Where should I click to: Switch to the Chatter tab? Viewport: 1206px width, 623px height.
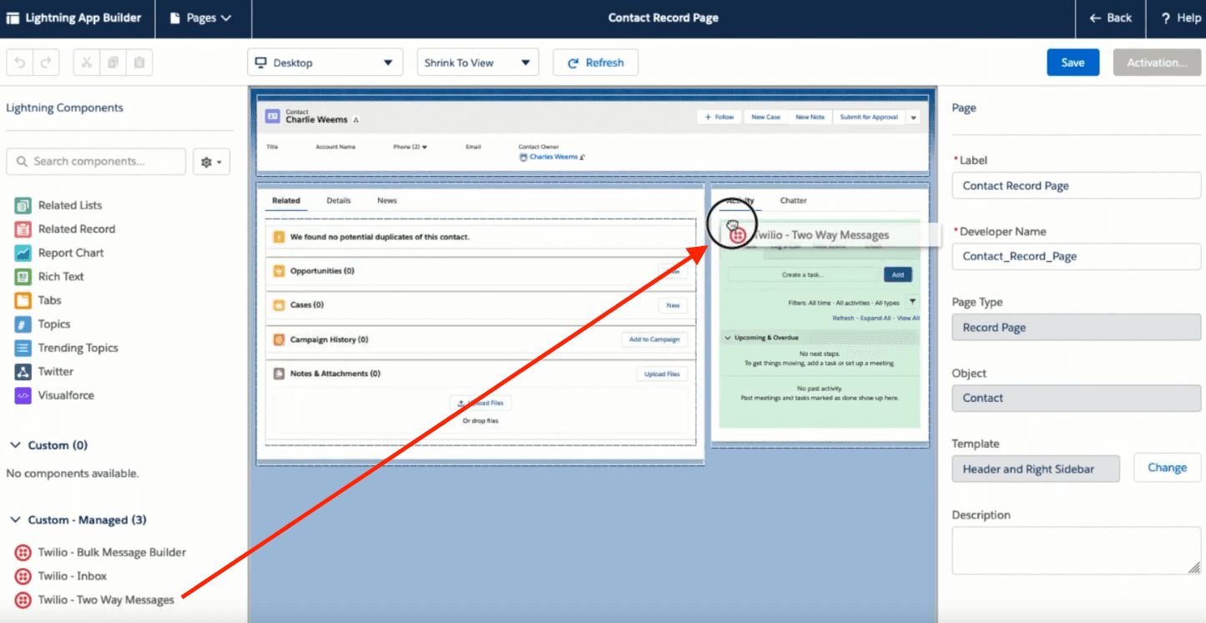pos(793,200)
